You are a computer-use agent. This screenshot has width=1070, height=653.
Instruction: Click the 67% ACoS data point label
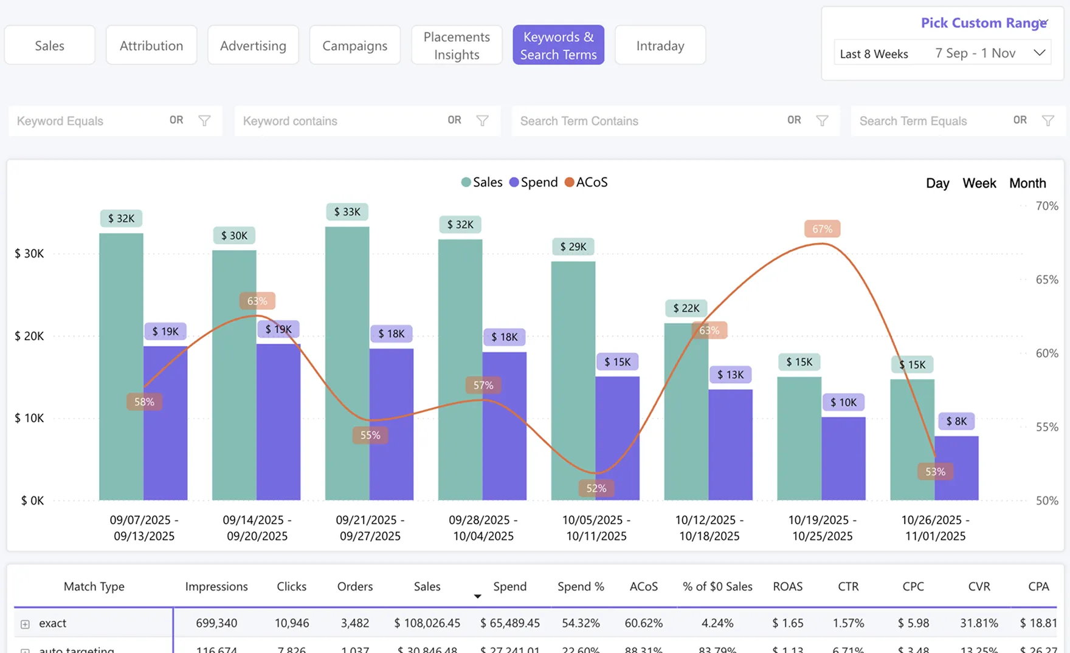[x=822, y=229]
